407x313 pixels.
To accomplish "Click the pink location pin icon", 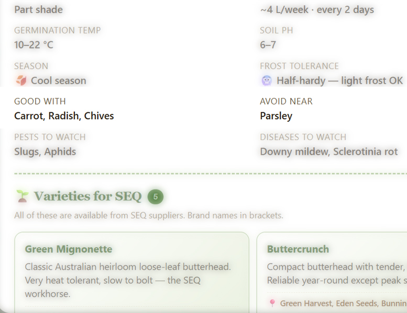I will [272, 303].
